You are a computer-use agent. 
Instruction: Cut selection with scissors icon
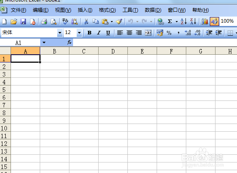(86, 21)
